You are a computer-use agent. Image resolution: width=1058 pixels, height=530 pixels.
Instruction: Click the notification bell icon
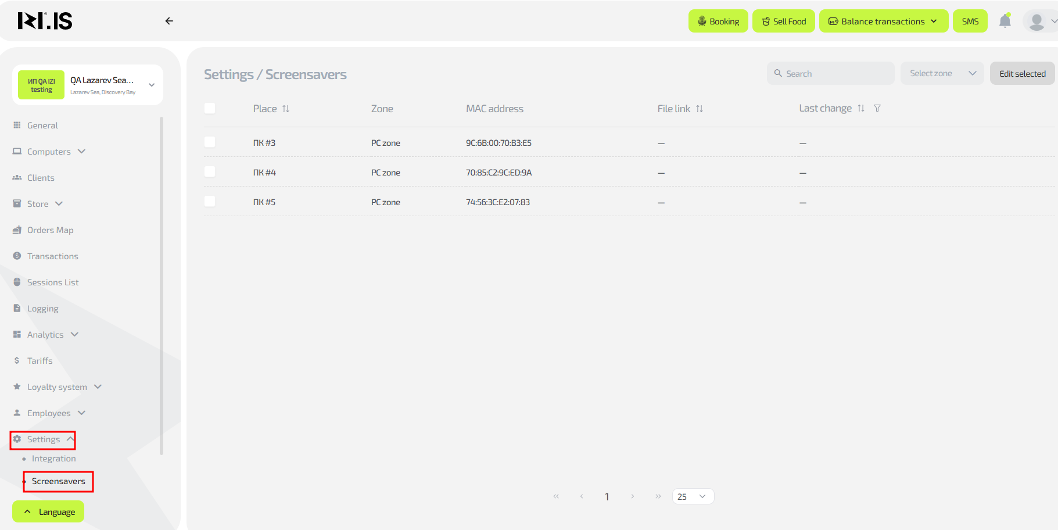tap(1005, 22)
